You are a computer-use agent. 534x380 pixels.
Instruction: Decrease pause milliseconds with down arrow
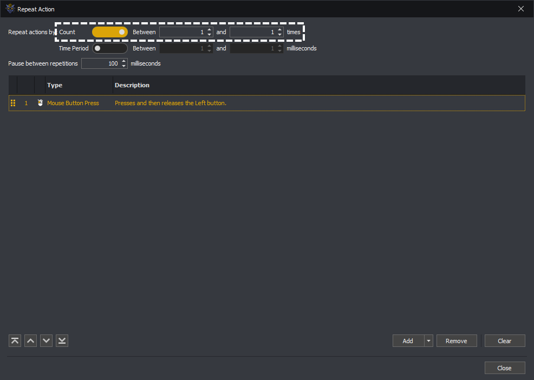point(124,66)
